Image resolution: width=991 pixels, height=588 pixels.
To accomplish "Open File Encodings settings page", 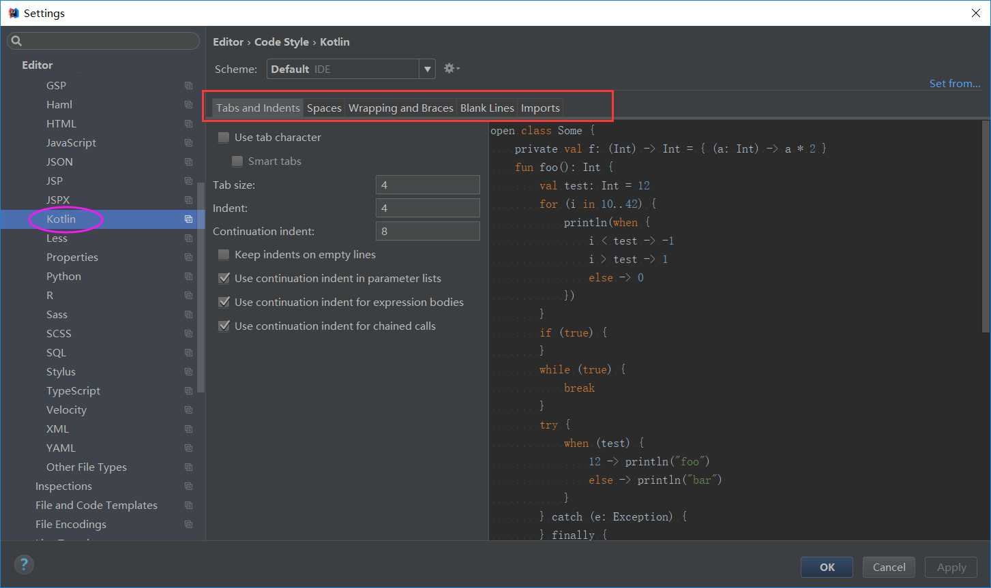I will (71, 524).
